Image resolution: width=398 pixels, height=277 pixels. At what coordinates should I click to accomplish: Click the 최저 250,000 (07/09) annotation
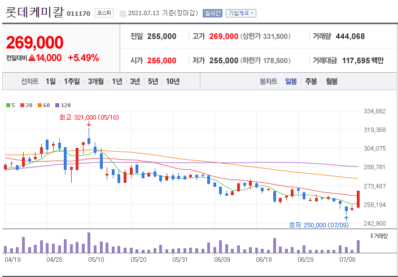click(x=319, y=225)
